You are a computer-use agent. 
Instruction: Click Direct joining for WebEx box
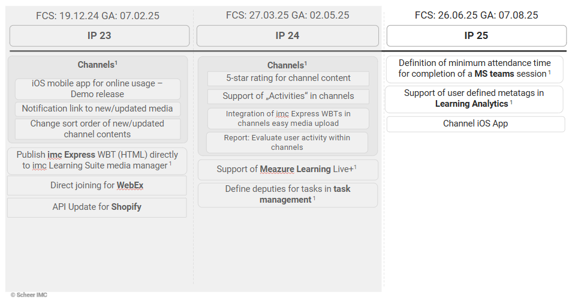point(97,186)
